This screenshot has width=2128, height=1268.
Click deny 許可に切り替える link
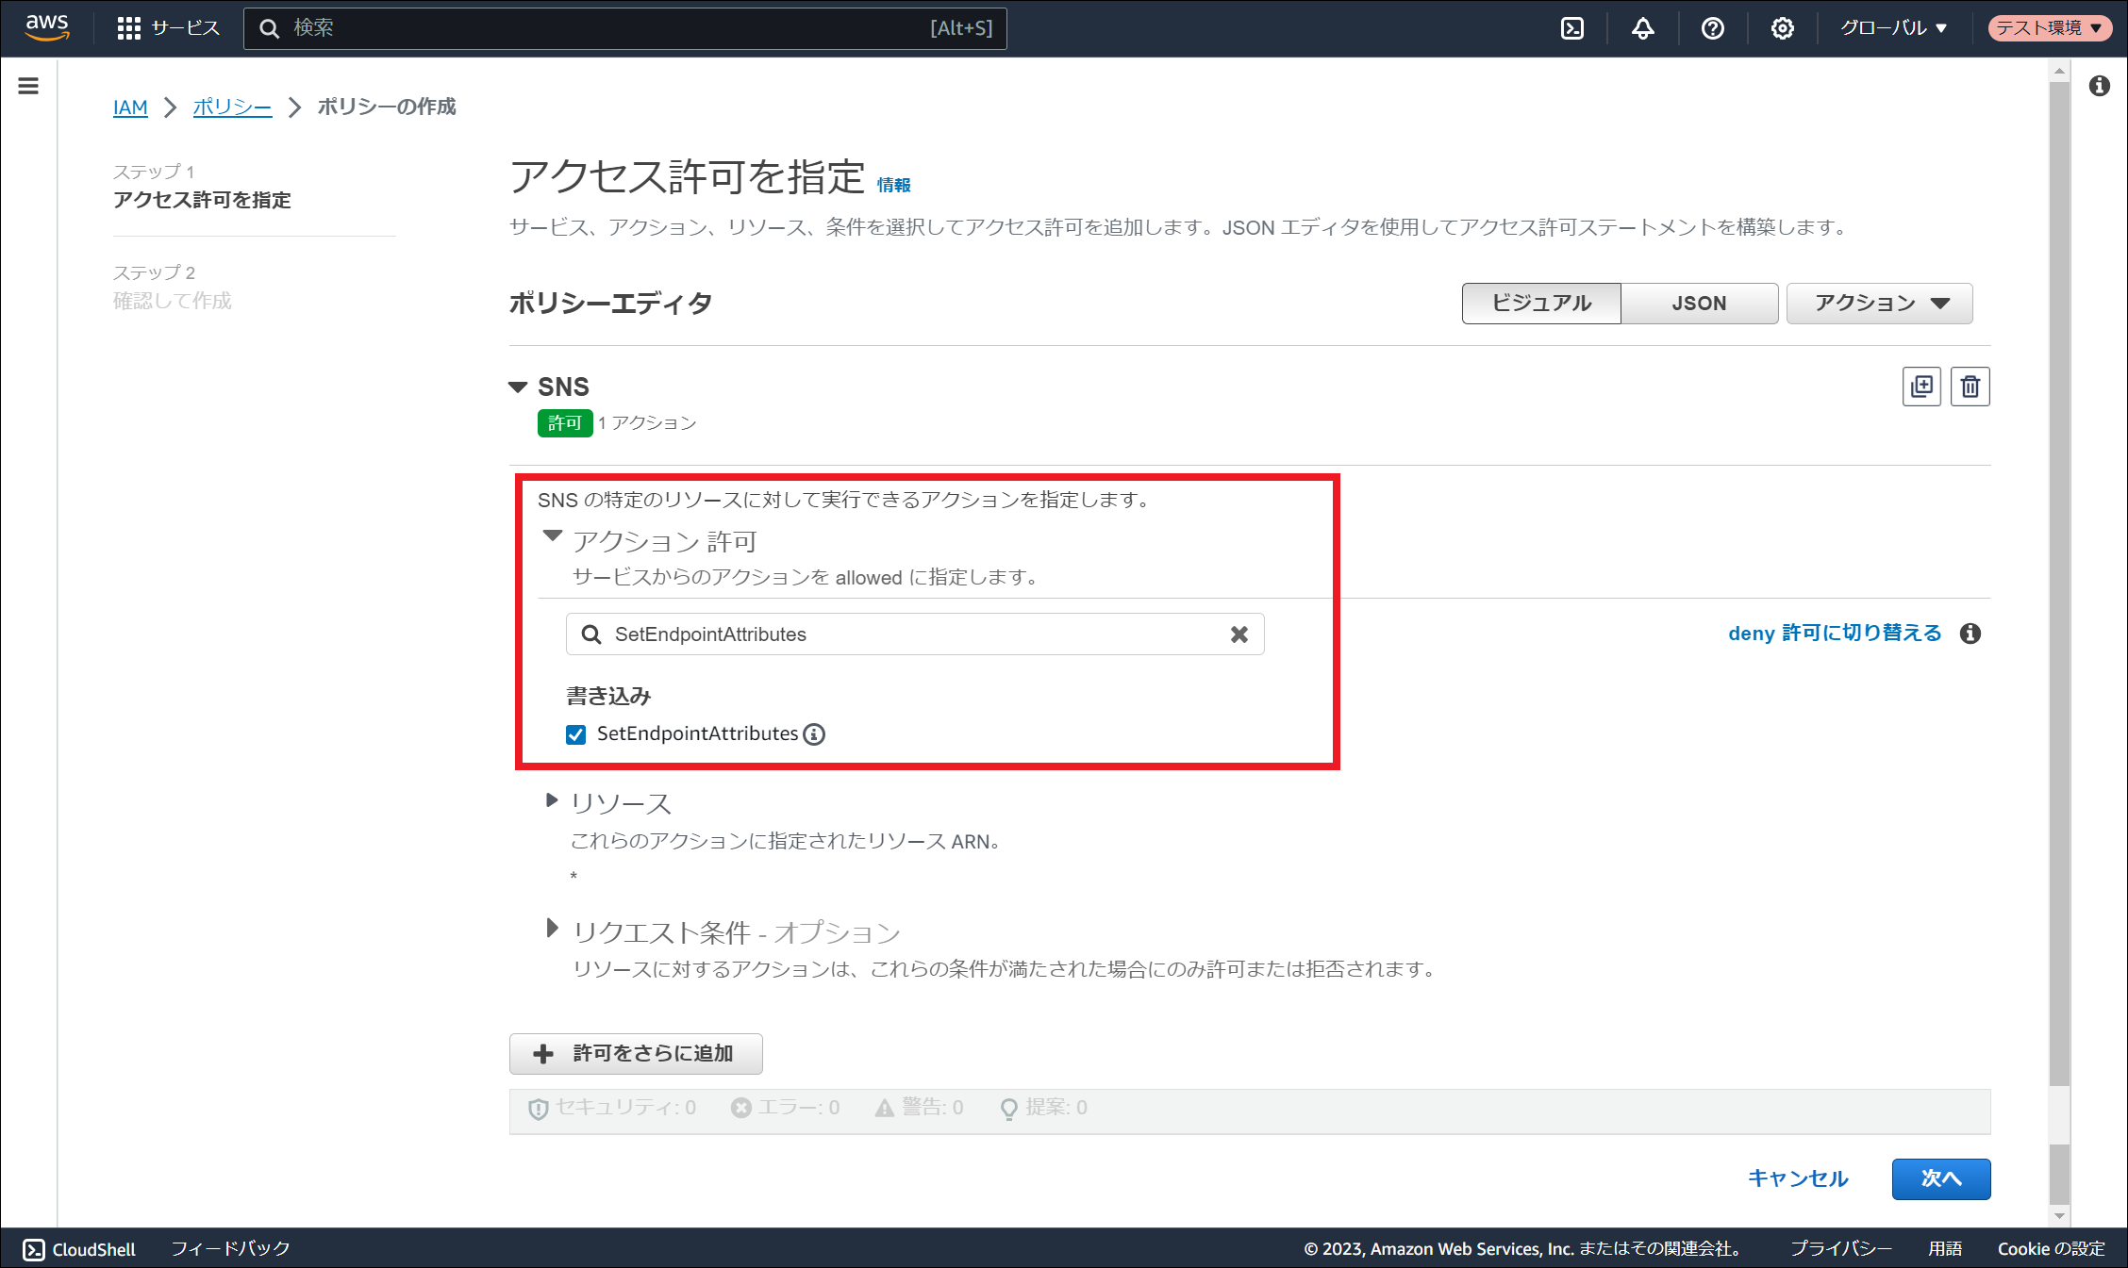tap(1835, 634)
